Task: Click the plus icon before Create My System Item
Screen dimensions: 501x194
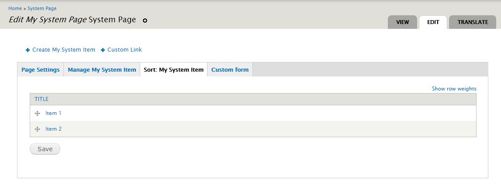Action: pyautogui.click(x=28, y=50)
